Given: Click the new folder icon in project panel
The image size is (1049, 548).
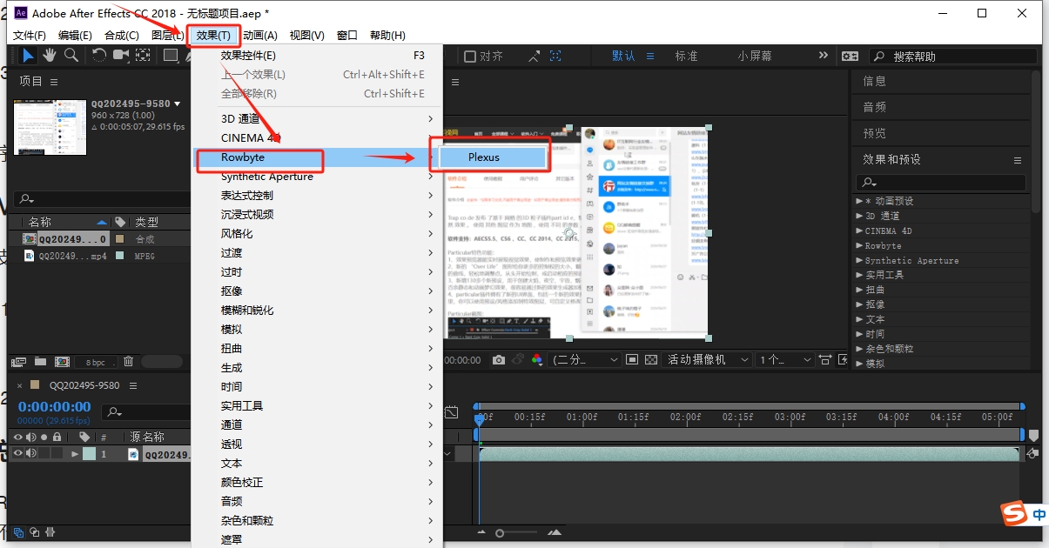Looking at the screenshot, I should pos(40,361).
